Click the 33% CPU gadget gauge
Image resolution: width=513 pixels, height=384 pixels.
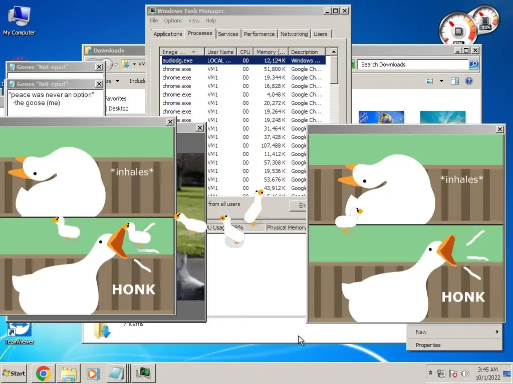tap(458, 30)
